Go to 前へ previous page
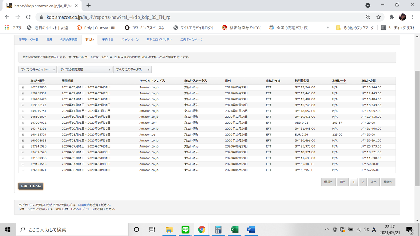420x236 pixels. (342, 182)
